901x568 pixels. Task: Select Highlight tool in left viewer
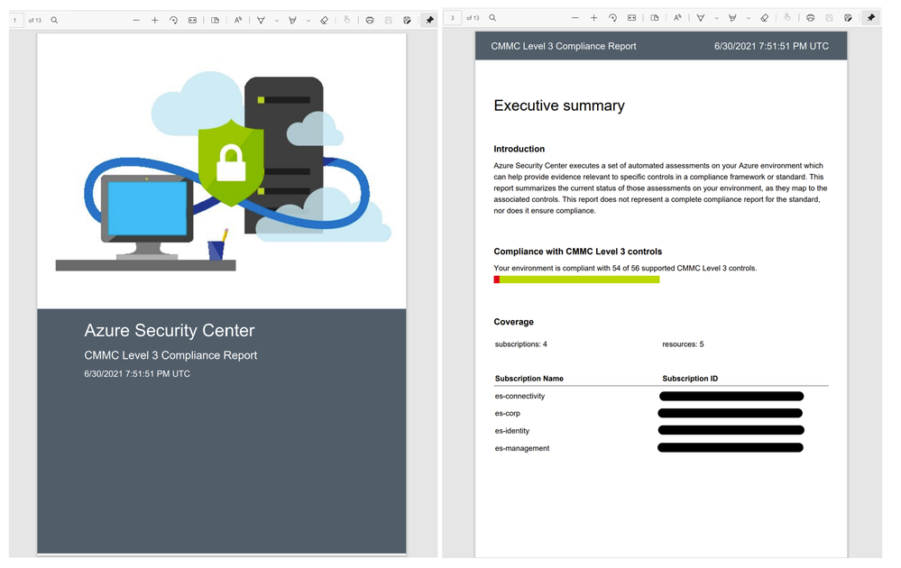(292, 20)
